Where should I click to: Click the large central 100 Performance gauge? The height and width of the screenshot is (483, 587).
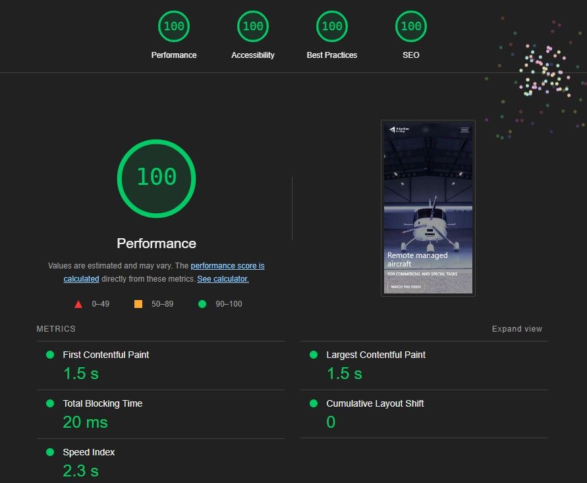click(157, 178)
